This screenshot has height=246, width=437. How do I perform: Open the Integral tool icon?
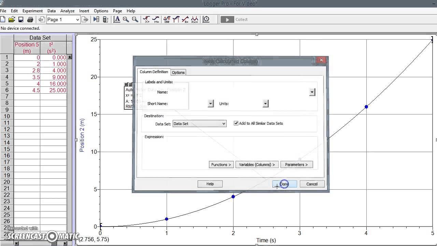pos(176,19)
